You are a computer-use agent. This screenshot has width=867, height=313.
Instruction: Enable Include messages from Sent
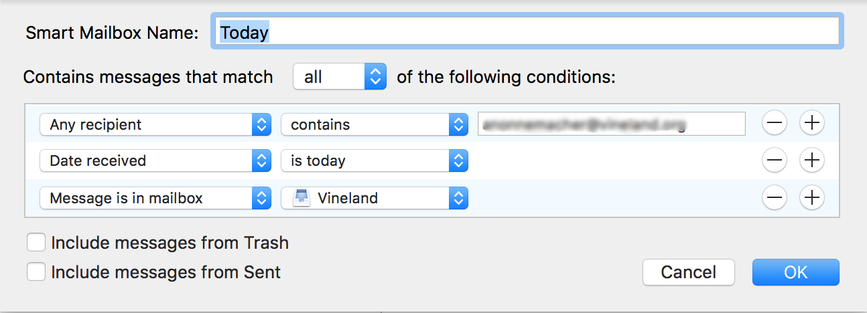[x=36, y=272]
